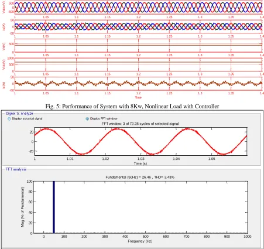Click the '1.02' tick under the FFT window plot

pos(105,159)
